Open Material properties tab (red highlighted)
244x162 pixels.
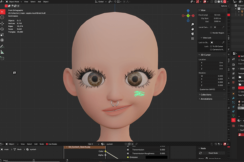point(233,120)
